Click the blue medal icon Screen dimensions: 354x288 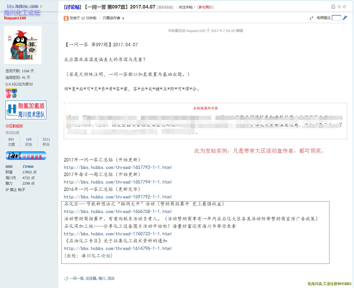14,93
